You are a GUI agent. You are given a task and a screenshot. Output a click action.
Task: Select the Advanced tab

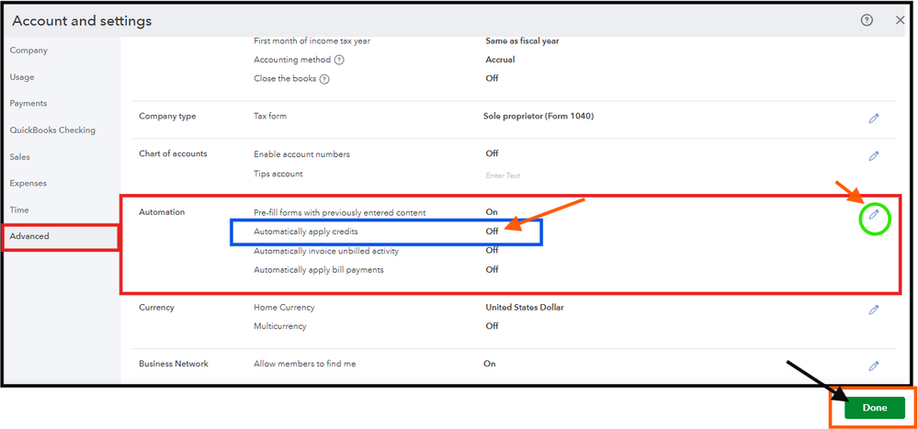coord(29,237)
